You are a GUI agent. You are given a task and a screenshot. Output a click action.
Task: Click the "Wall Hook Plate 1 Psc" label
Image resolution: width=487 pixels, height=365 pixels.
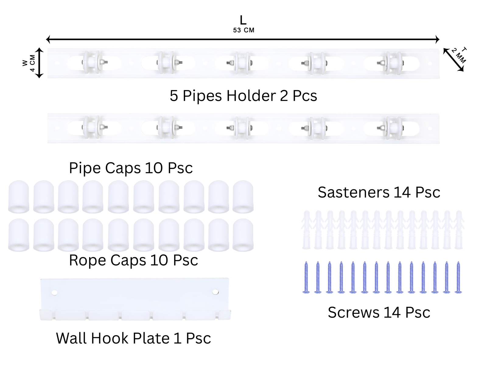click(133, 338)
